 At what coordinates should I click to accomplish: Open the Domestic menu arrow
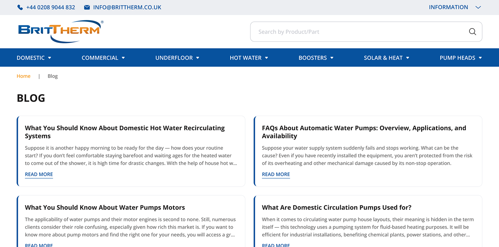click(50, 58)
